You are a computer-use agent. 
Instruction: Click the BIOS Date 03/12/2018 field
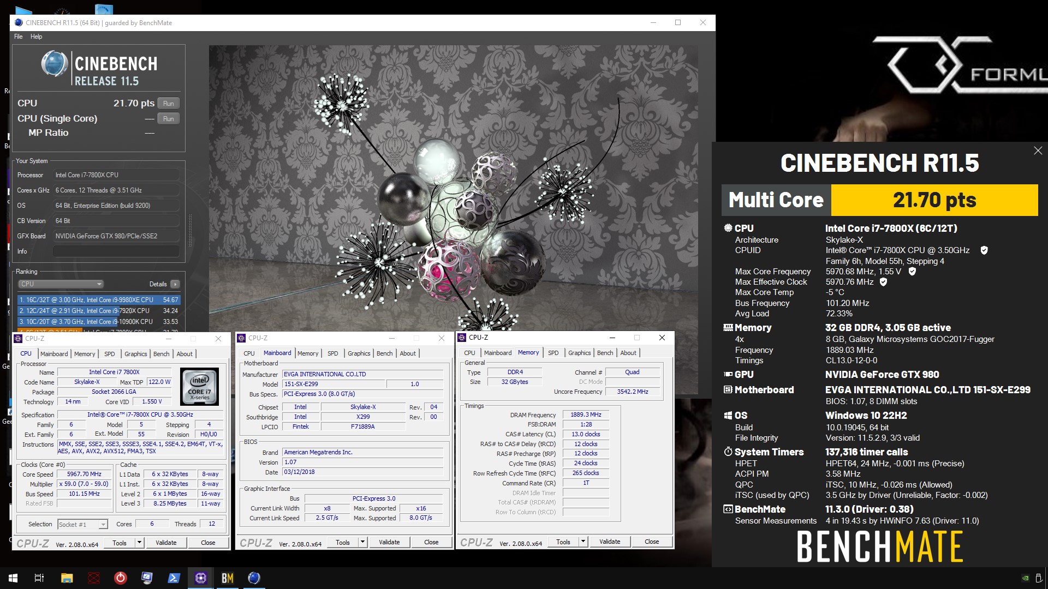coord(362,472)
